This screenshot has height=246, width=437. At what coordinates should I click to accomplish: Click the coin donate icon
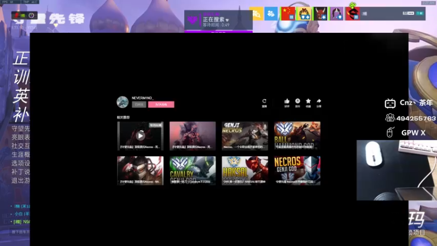pyautogui.click(x=298, y=101)
